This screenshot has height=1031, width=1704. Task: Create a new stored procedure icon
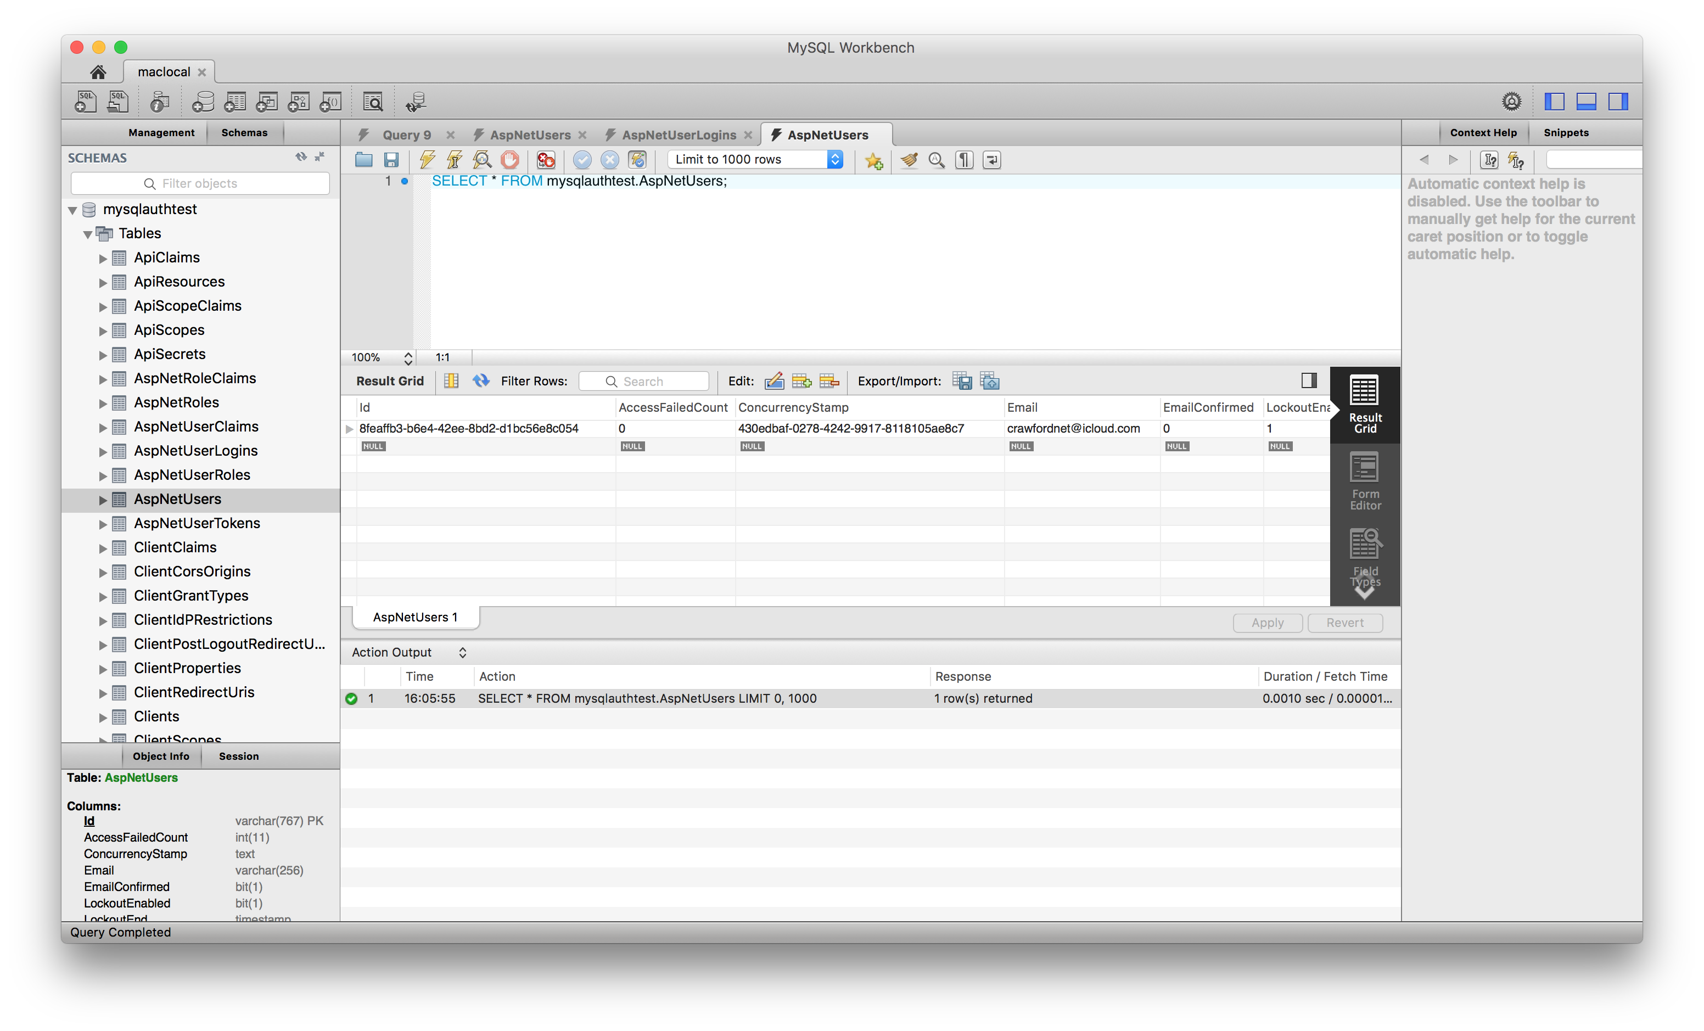point(298,102)
